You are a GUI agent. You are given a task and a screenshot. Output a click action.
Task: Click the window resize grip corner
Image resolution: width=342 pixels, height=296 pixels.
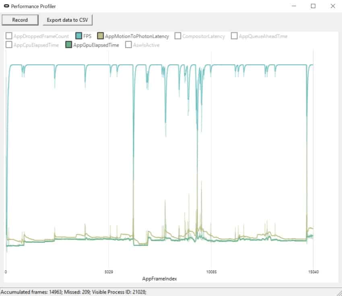pyautogui.click(x=339, y=293)
